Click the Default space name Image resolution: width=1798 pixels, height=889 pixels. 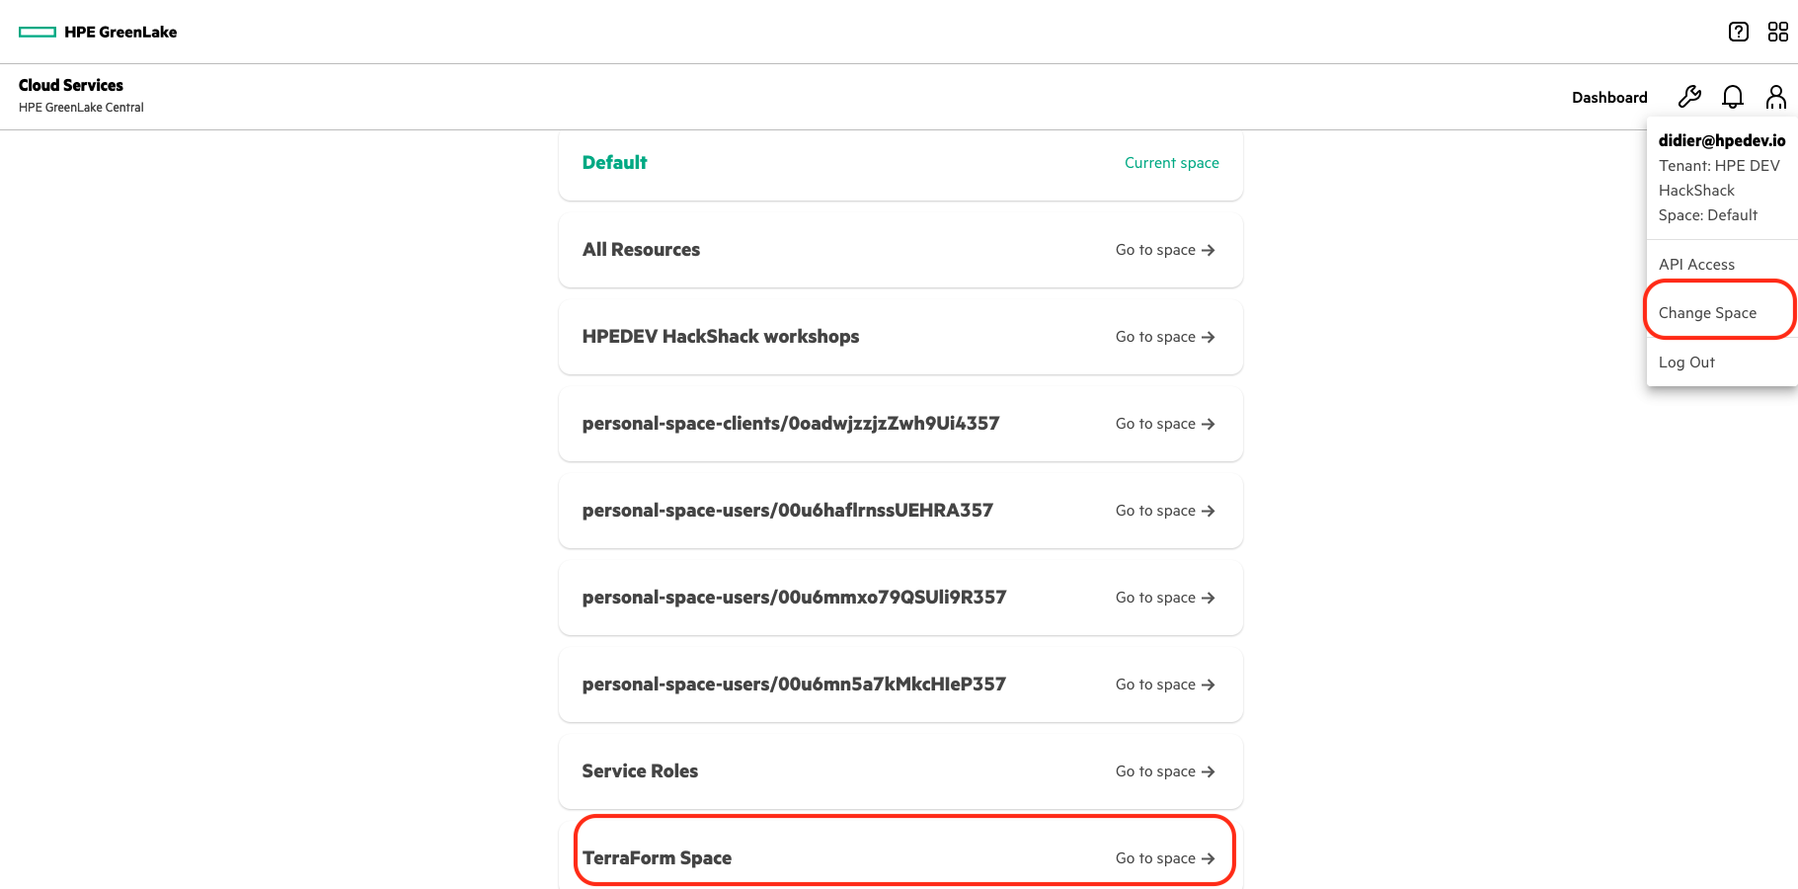point(614,163)
